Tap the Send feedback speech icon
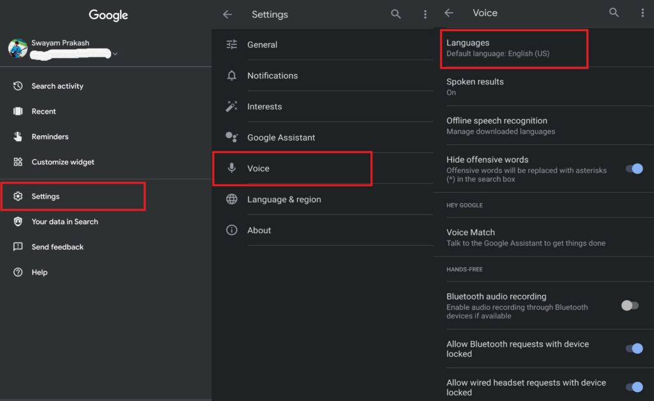This screenshot has width=654, height=401. point(17,246)
